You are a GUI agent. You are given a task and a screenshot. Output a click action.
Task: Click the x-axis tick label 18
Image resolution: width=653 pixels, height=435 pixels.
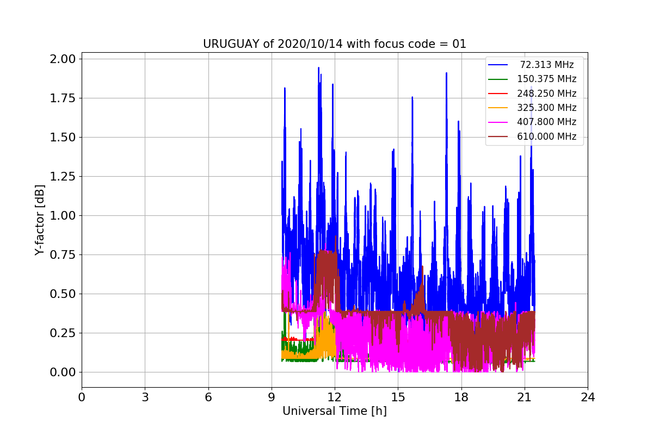(x=461, y=397)
